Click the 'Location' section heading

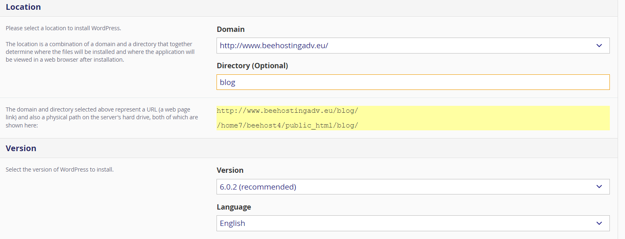tap(23, 7)
